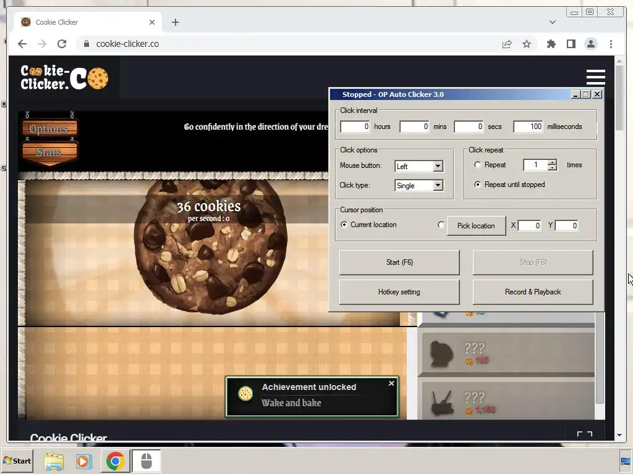
Task: Toggle fullscreen game icon
Action: 584,434
